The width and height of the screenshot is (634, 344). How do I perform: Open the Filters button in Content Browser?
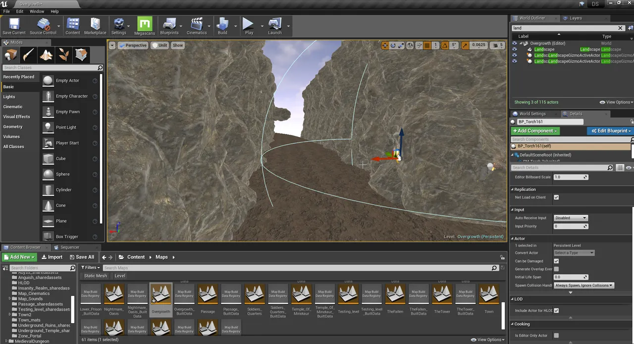point(91,268)
